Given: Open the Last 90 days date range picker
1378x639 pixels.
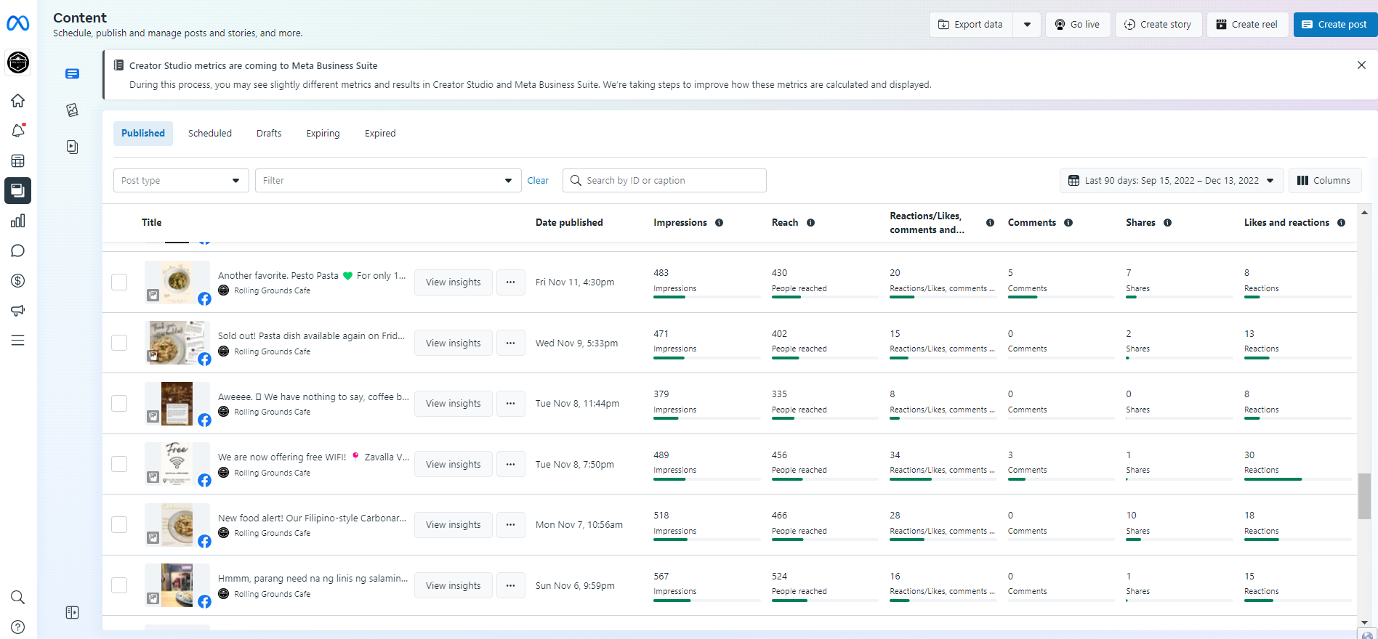Looking at the screenshot, I should click(1172, 181).
